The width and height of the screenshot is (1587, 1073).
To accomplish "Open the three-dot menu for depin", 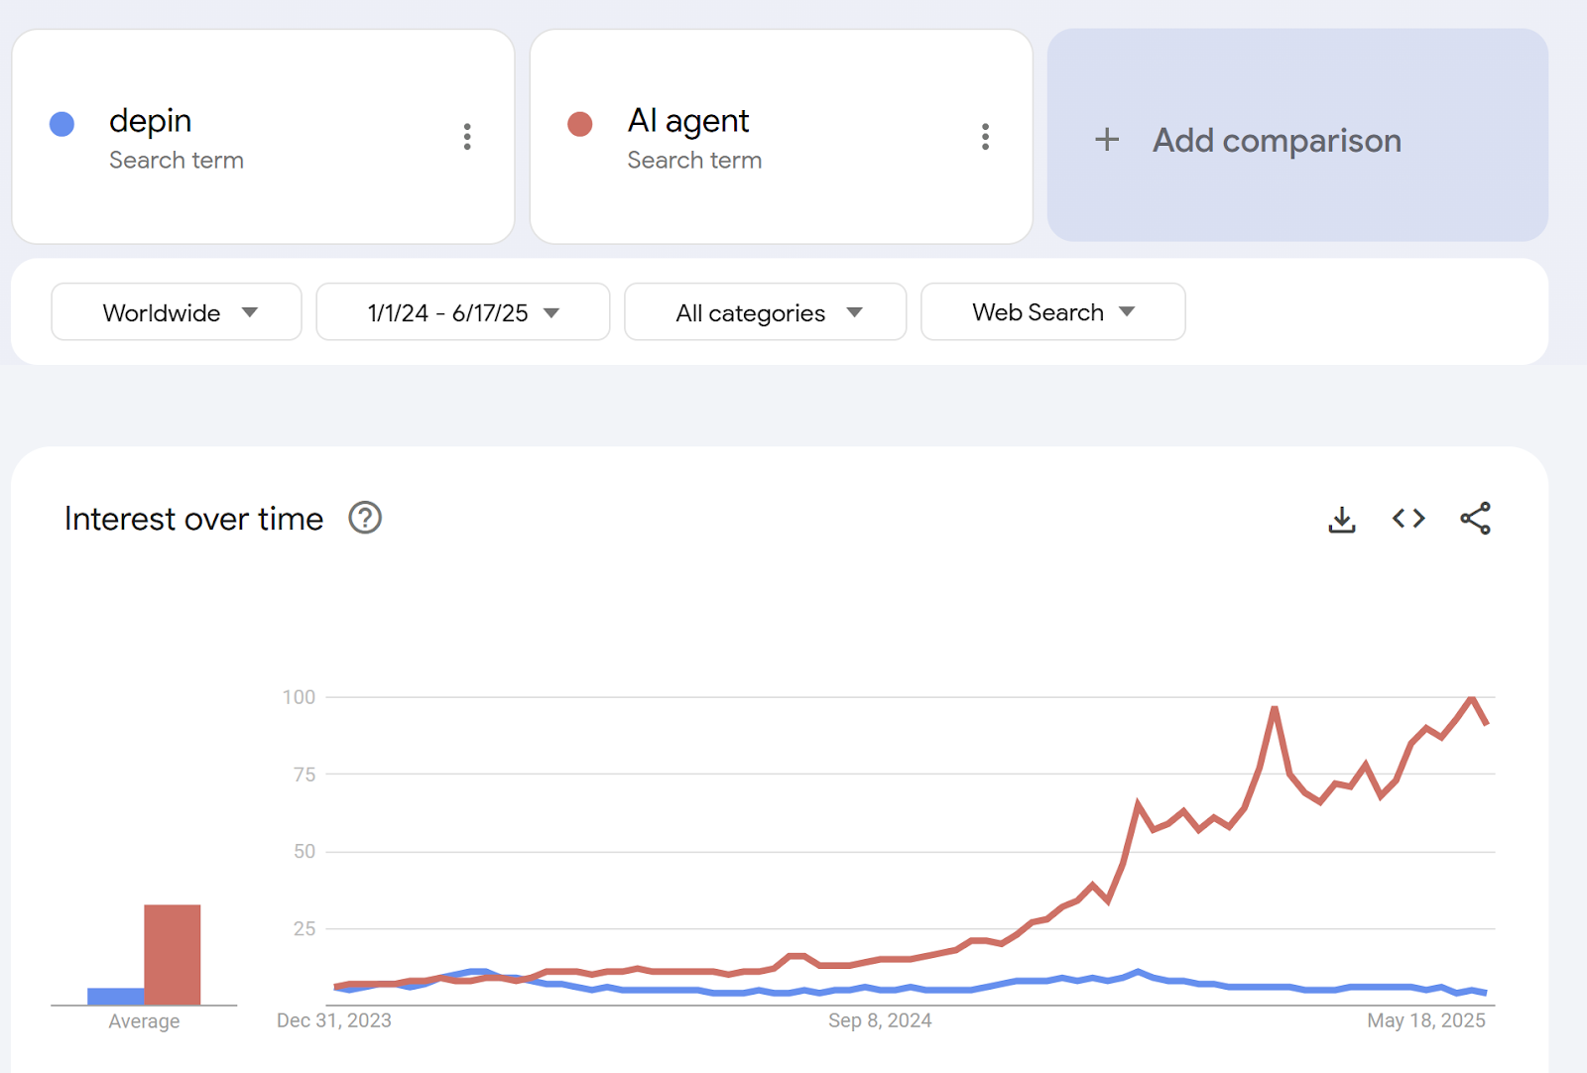I will [x=467, y=137].
